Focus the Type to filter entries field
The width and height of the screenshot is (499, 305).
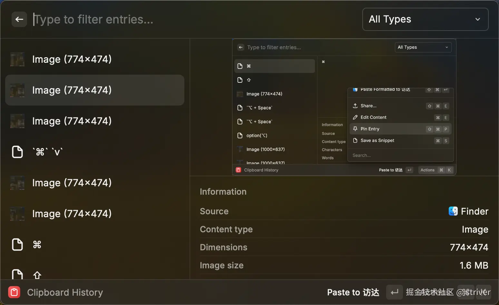193,19
